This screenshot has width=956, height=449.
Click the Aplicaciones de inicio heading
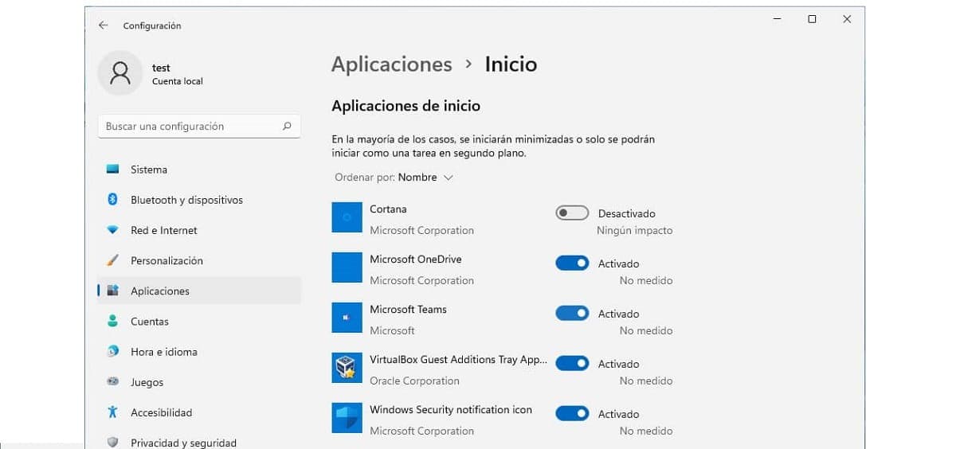pyautogui.click(x=406, y=105)
